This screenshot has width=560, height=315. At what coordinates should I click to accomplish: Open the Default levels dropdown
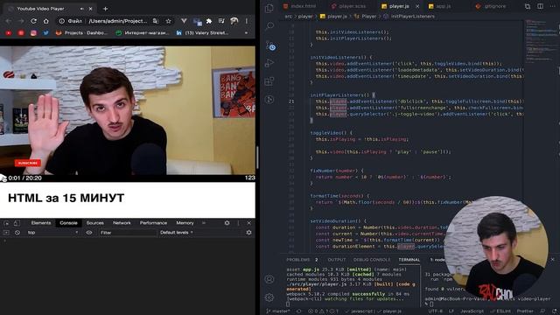point(177,233)
